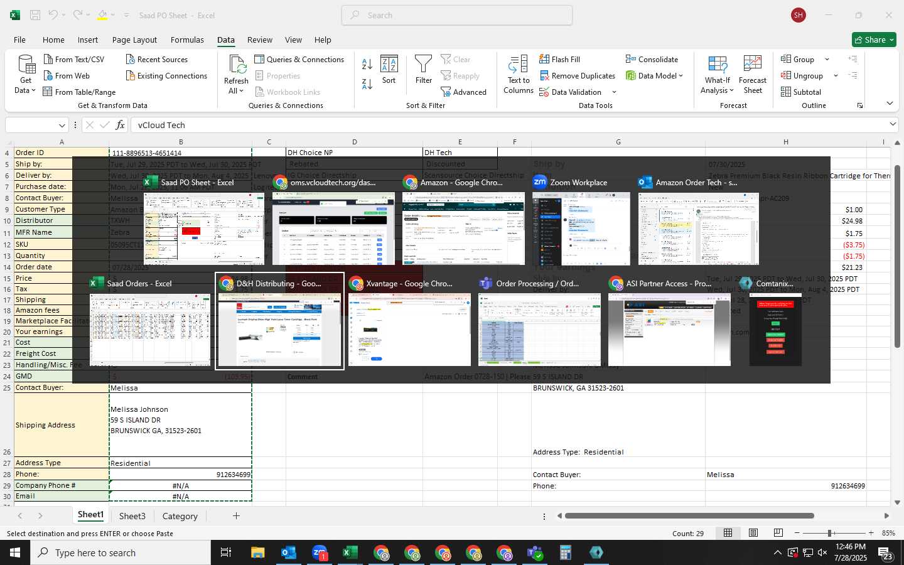Open the Sort dialog
This screenshot has height=565, width=904.
(x=389, y=70)
